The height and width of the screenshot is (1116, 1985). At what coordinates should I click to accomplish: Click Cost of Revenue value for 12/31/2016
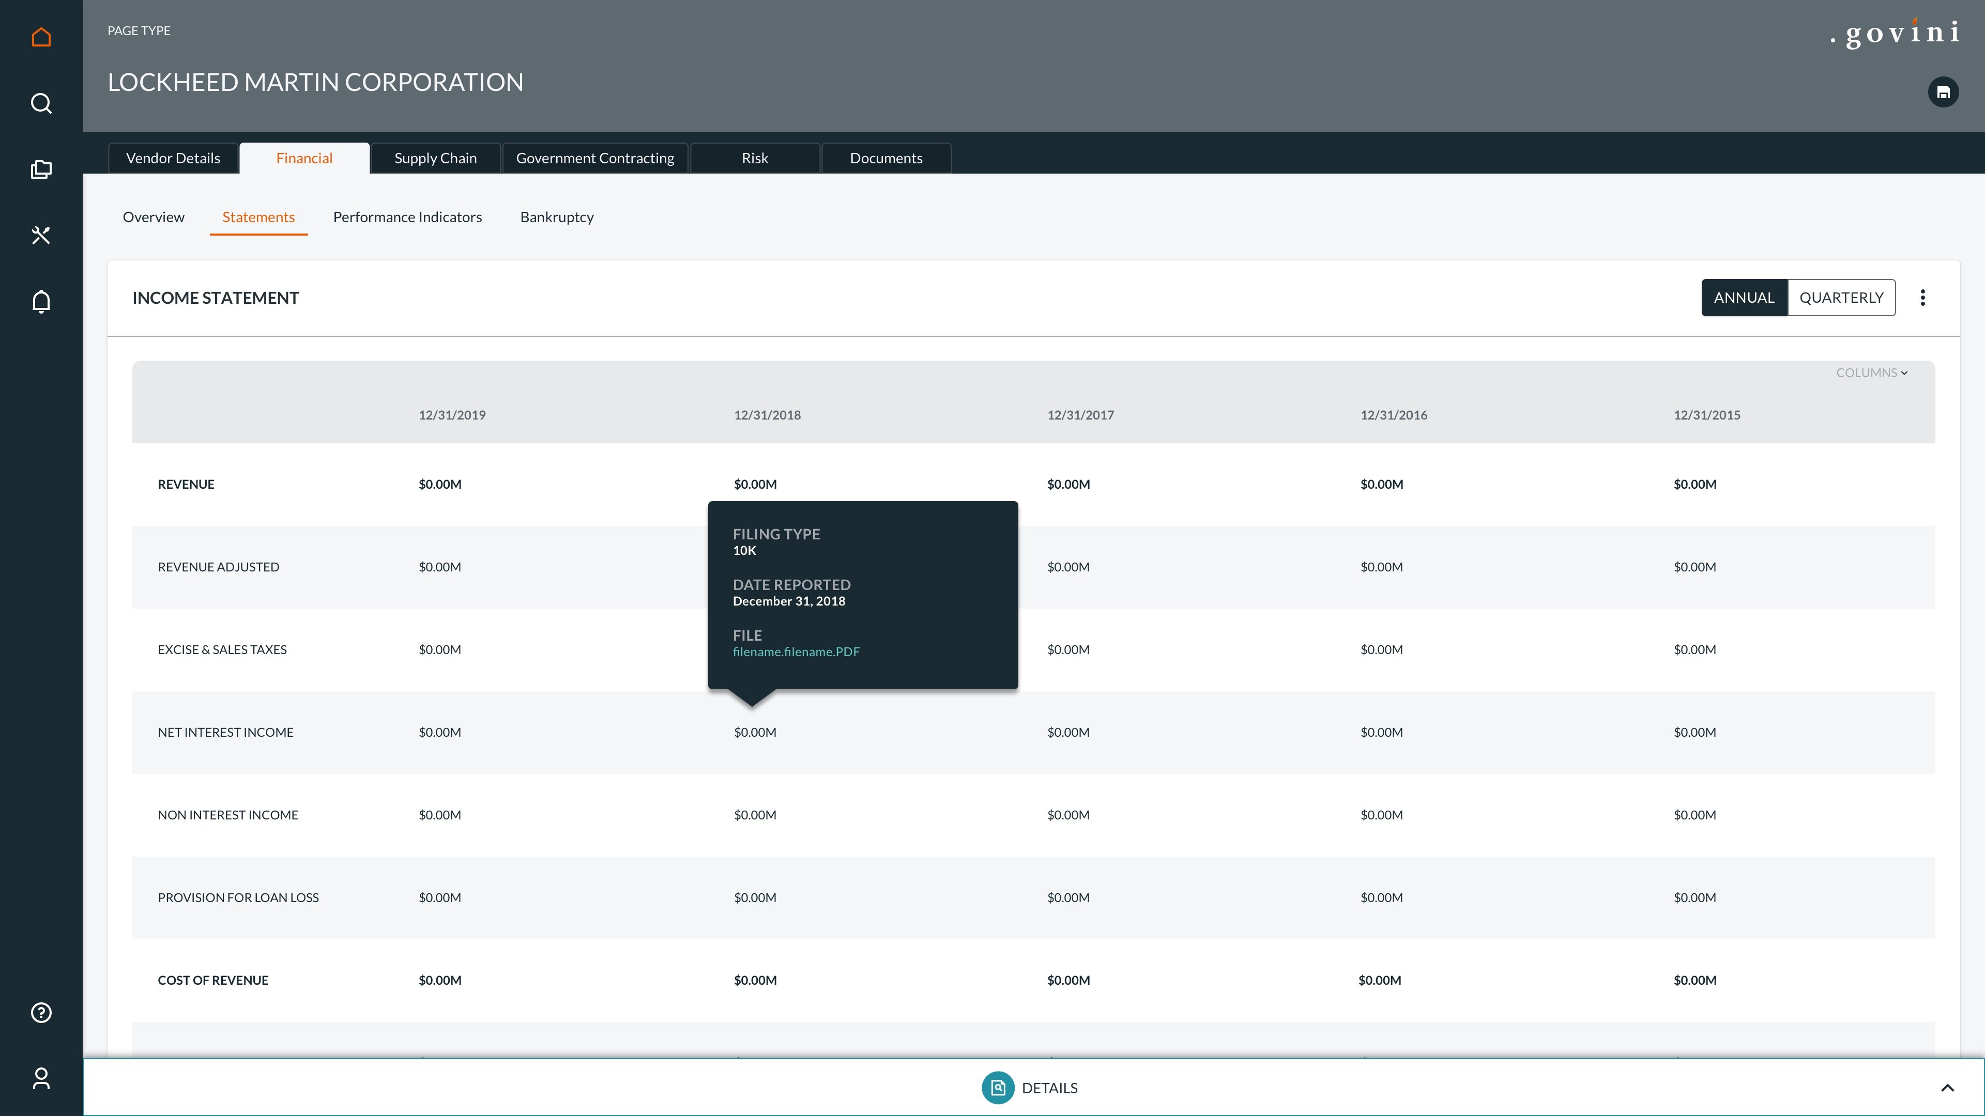click(1379, 980)
